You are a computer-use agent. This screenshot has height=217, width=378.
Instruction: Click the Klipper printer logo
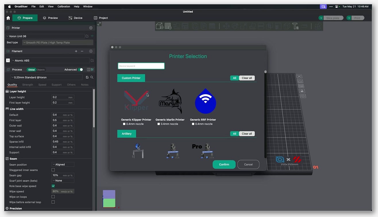[x=136, y=101]
